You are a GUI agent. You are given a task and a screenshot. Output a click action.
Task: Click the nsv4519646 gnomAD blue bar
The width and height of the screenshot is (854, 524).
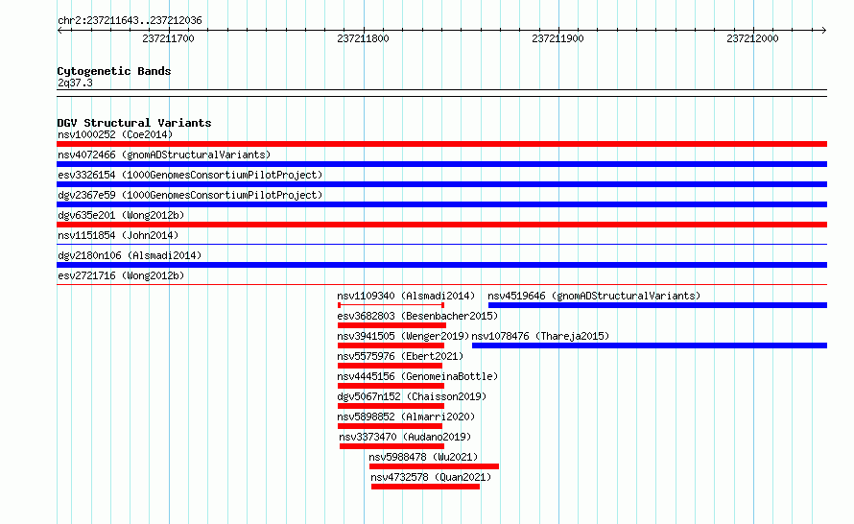tap(657, 305)
